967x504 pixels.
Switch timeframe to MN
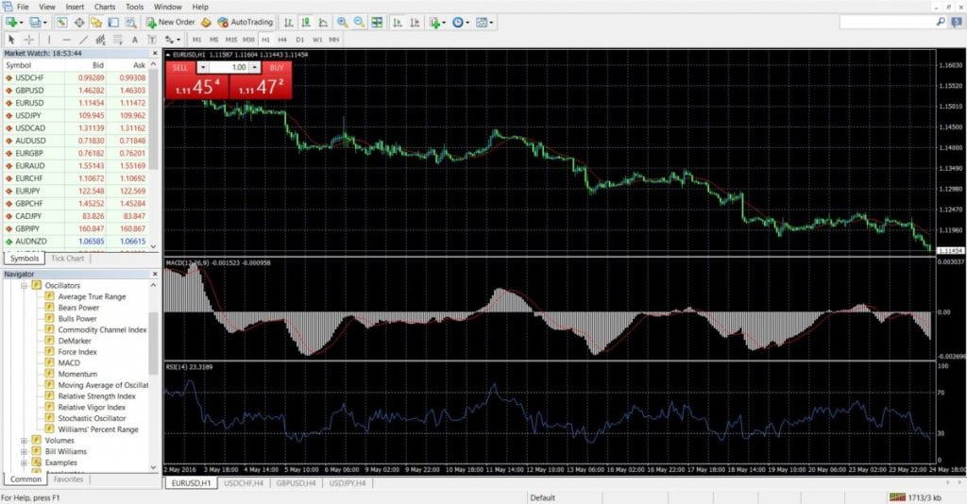[333, 40]
